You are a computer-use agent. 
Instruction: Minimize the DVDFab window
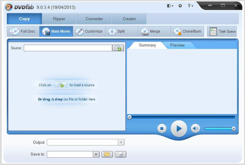pyautogui.click(x=210, y=5)
